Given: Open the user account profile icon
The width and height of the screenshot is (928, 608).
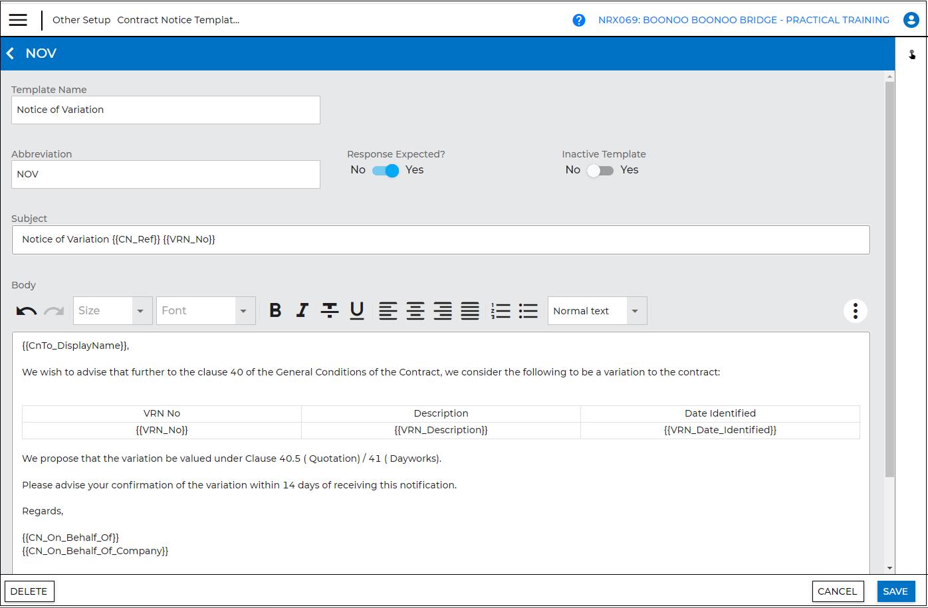Looking at the screenshot, I should click(x=911, y=20).
